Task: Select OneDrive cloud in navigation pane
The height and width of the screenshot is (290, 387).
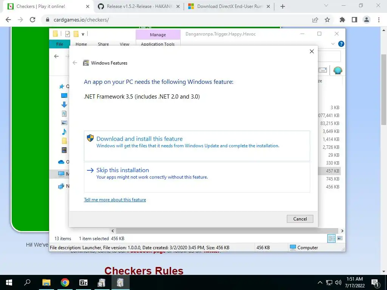Action: pyautogui.click(x=61, y=162)
